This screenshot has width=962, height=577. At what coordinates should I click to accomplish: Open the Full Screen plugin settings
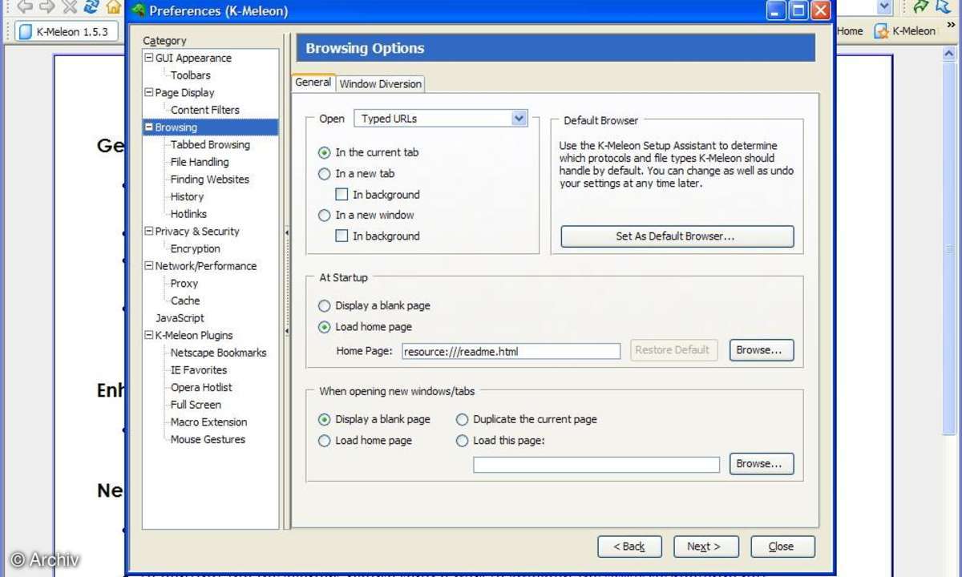pos(196,405)
